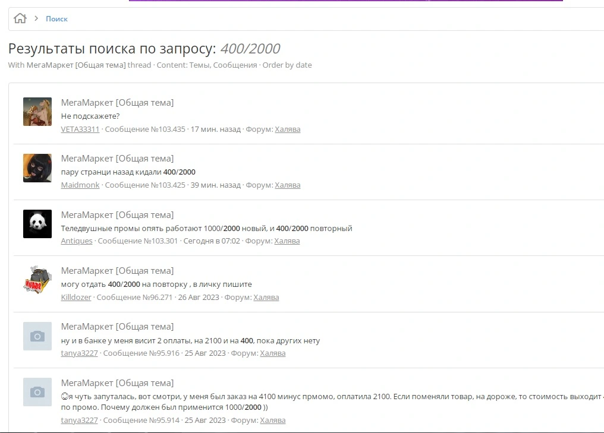
Task: Click 'Order by date' filter description
Action: point(287,65)
